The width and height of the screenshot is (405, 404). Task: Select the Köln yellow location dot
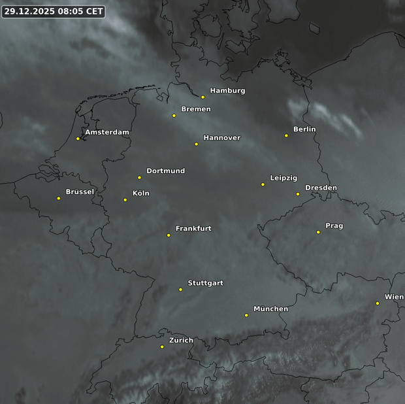125,200
